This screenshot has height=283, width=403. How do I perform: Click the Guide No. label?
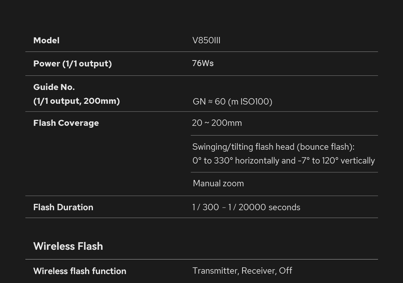(x=54, y=87)
